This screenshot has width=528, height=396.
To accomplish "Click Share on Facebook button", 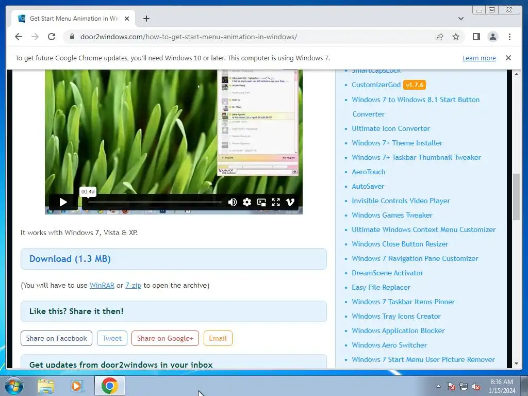I will (56, 338).
